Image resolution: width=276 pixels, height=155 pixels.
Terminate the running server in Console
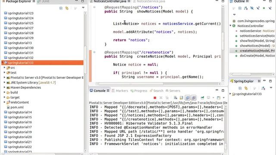pyautogui.click(x=155, y=98)
